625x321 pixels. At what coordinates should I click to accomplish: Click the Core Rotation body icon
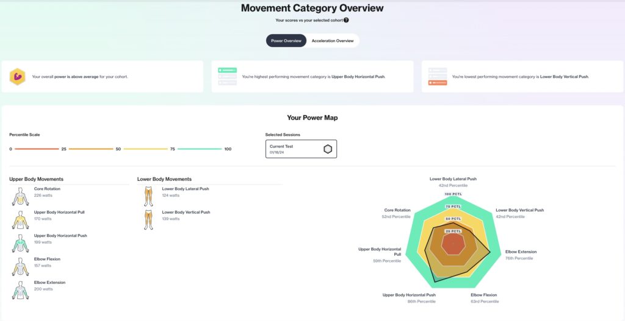(20, 196)
